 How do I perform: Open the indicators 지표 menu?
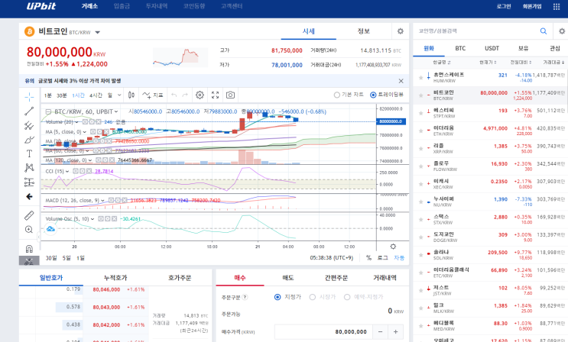[152, 95]
